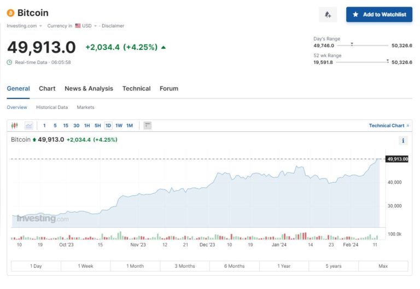Click the bell alert icon button

pyautogui.click(x=328, y=15)
